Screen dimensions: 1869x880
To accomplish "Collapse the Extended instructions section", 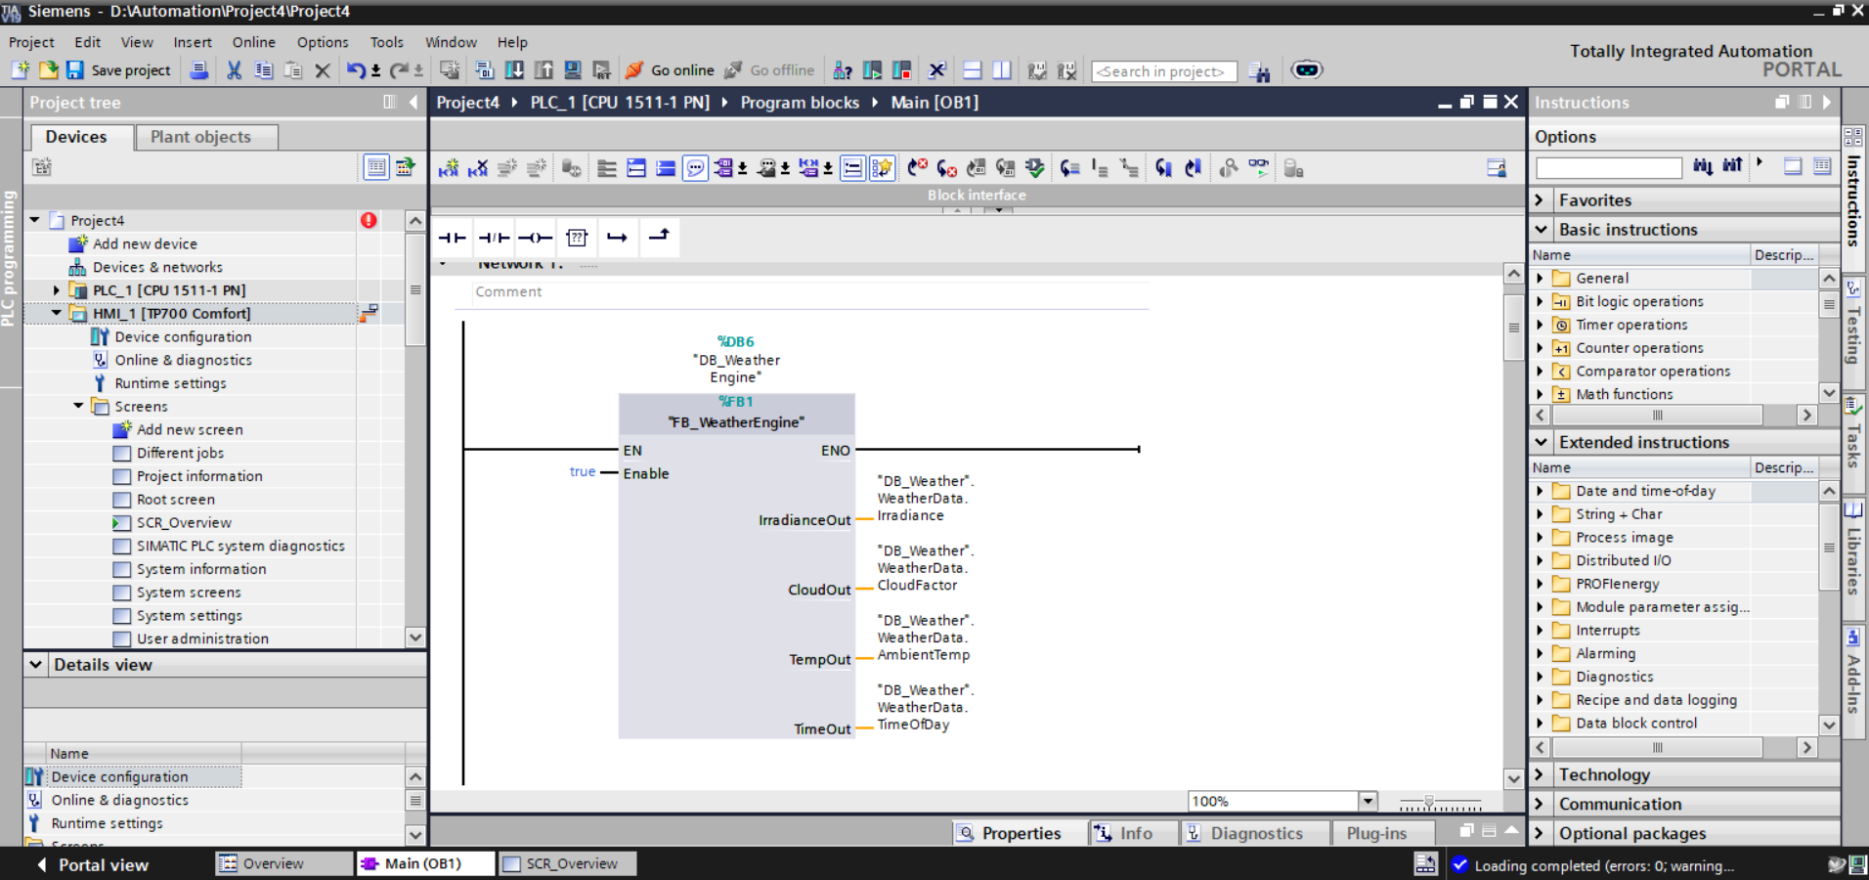I will pyautogui.click(x=1541, y=443).
